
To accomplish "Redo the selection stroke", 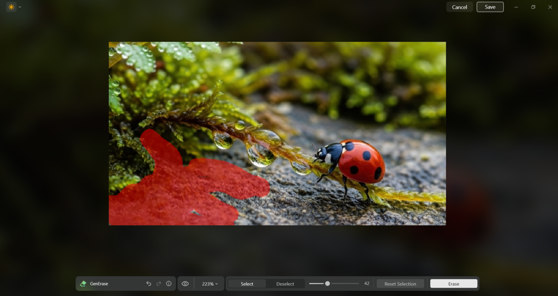I will (159, 283).
